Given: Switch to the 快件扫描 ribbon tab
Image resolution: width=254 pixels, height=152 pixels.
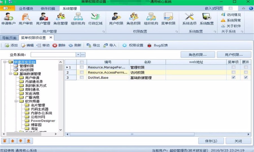Looking at the screenshot, I should coord(48,8).
